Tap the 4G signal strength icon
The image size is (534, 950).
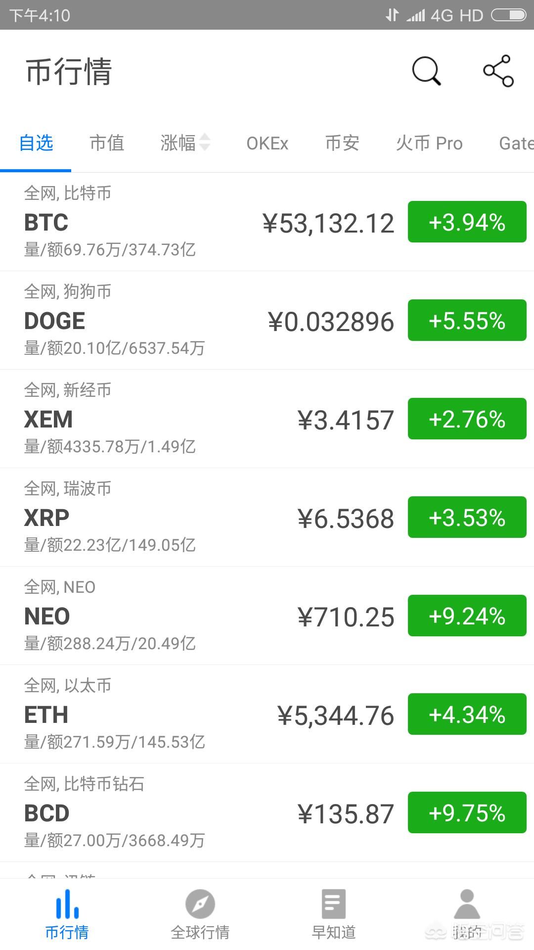[x=415, y=15]
